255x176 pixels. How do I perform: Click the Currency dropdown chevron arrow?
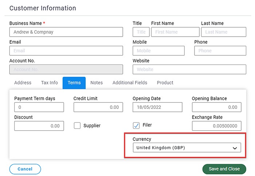[235, 148]
